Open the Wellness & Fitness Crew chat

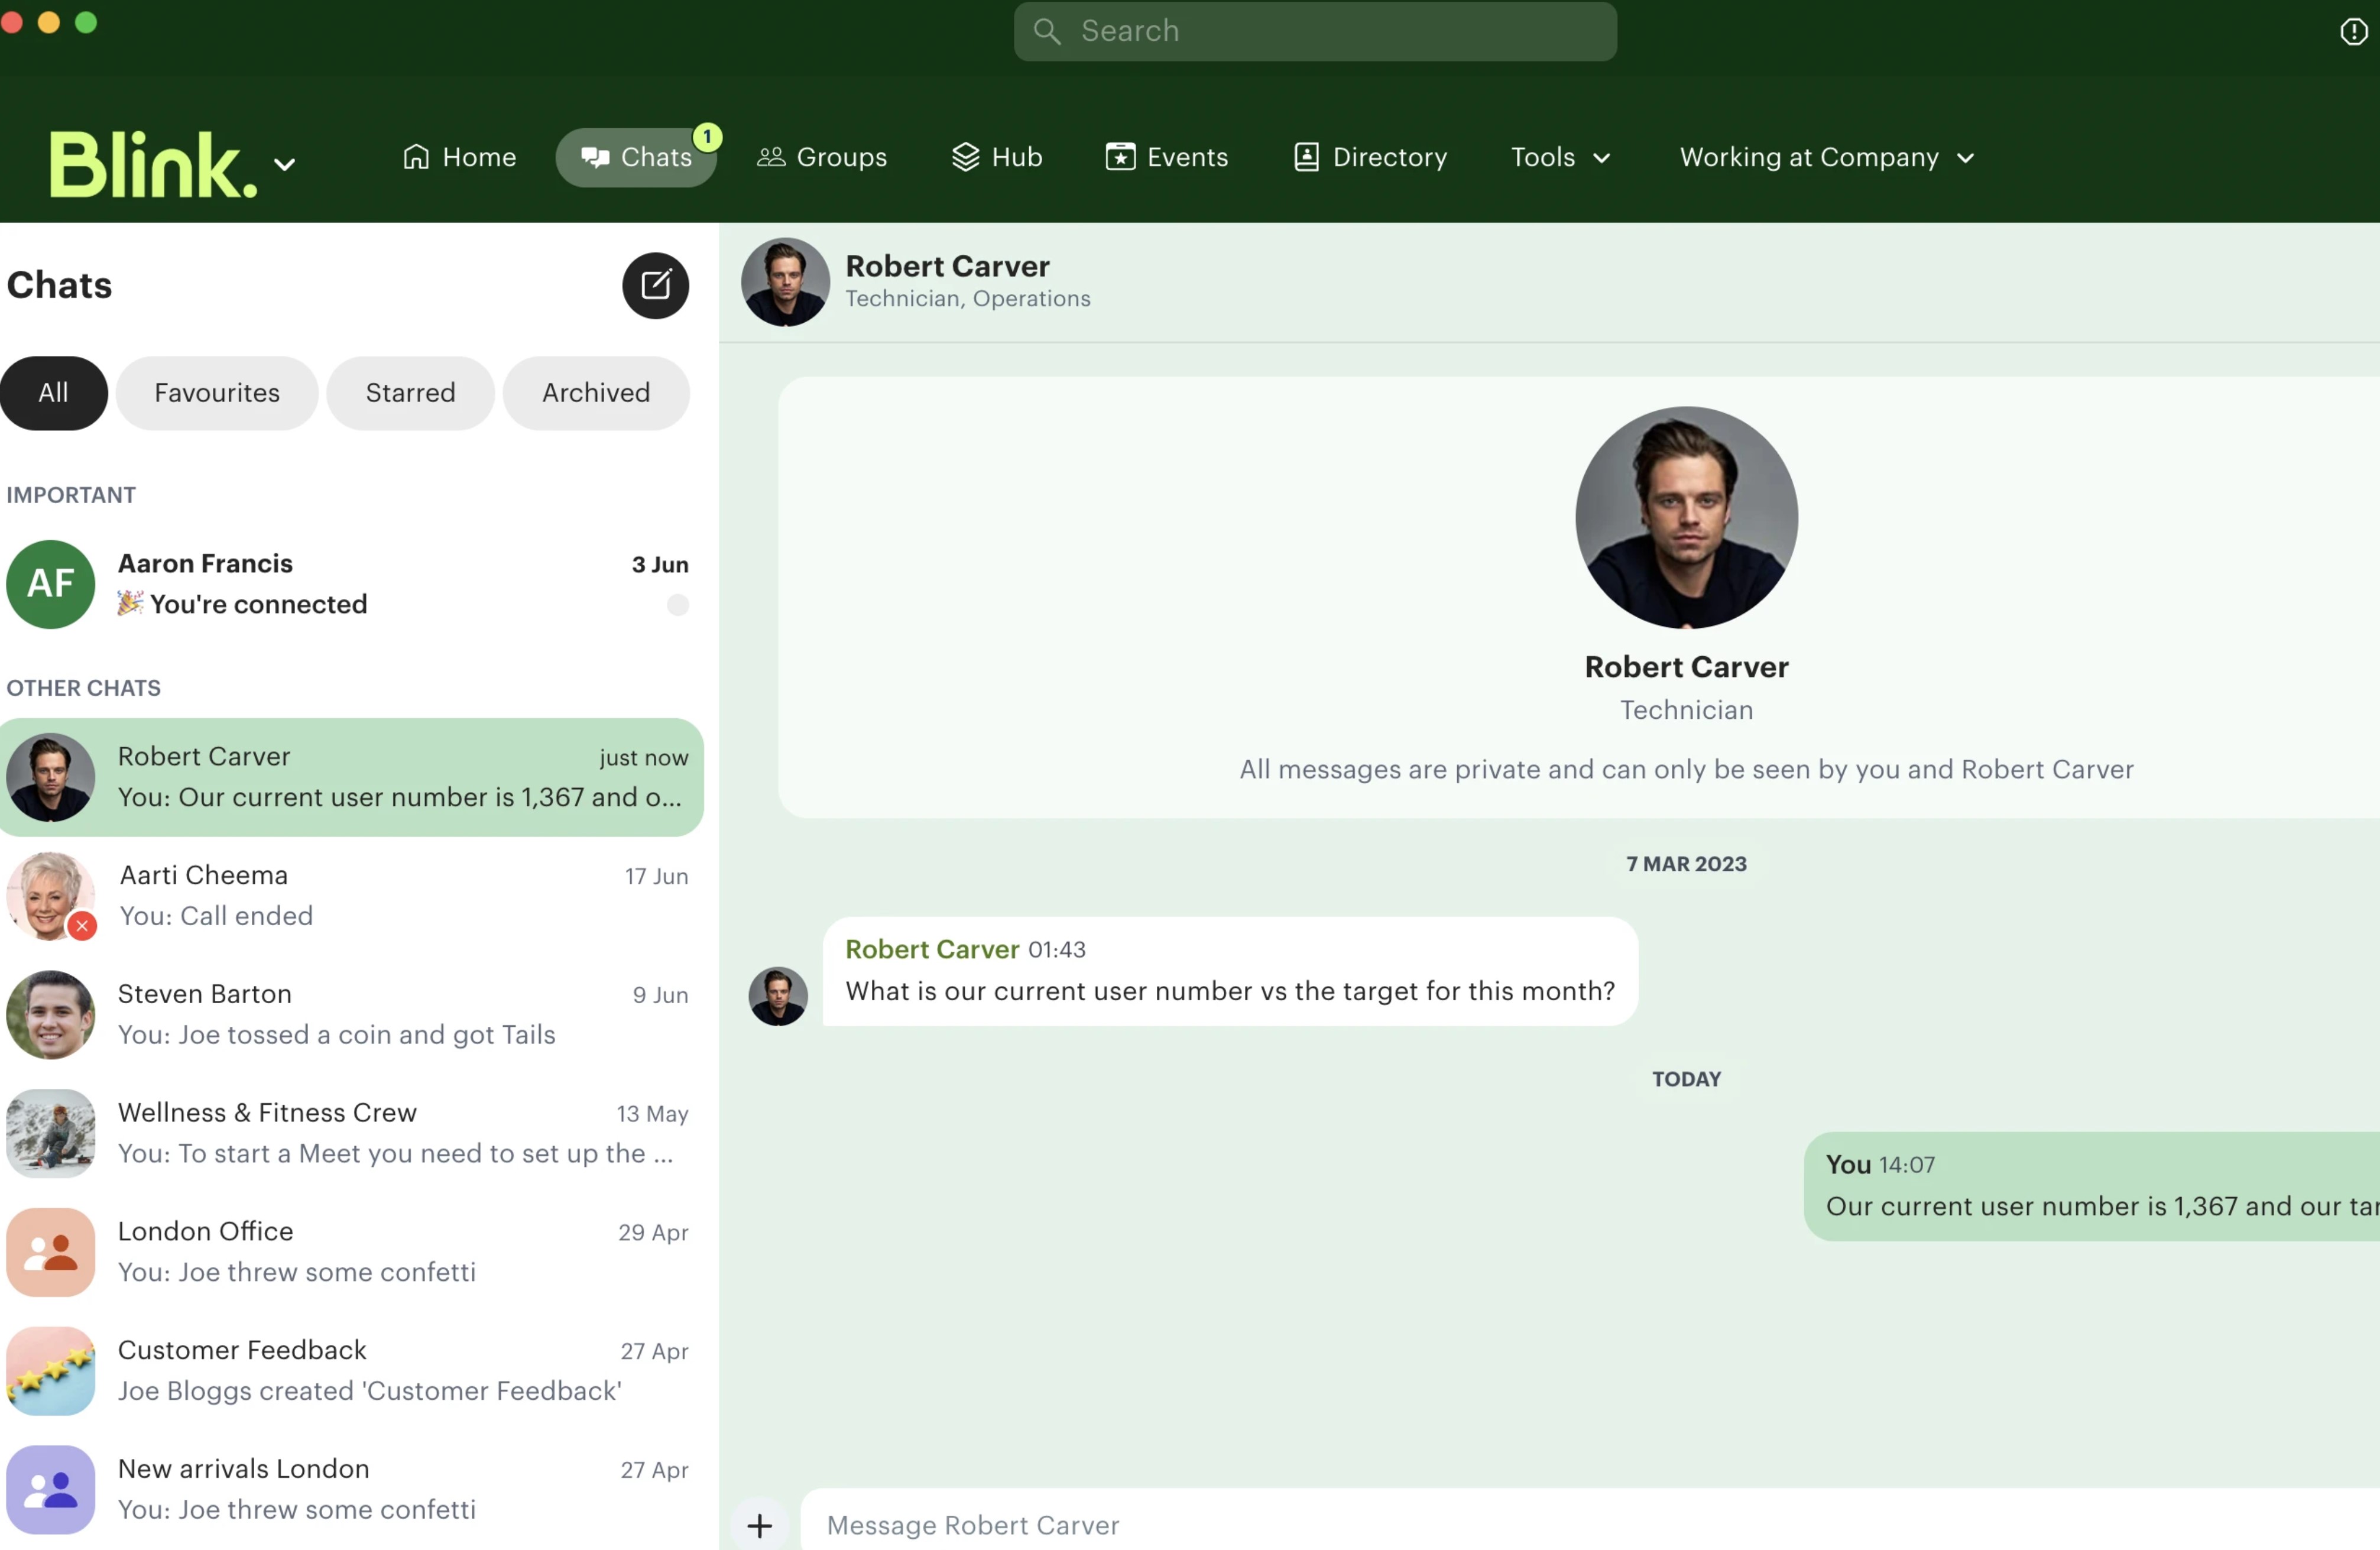(352, 1133)
